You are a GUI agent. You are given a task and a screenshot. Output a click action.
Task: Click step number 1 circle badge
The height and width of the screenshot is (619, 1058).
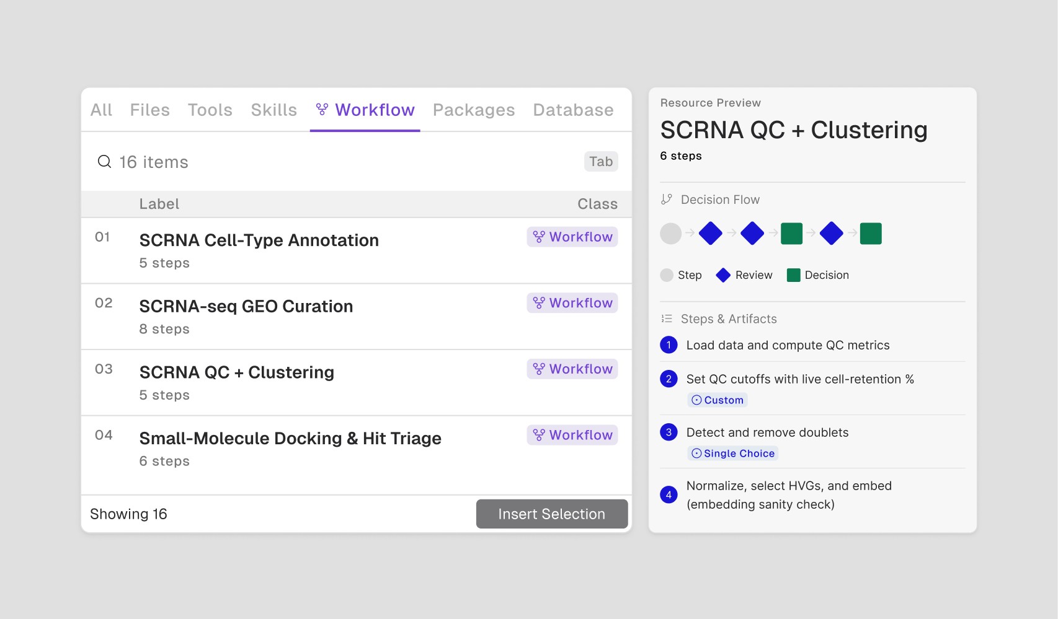[669, 345]
